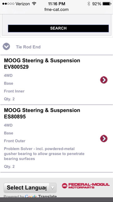Select the MOOG ES80895 part title
113x202 pixels.
coord(42,113)
